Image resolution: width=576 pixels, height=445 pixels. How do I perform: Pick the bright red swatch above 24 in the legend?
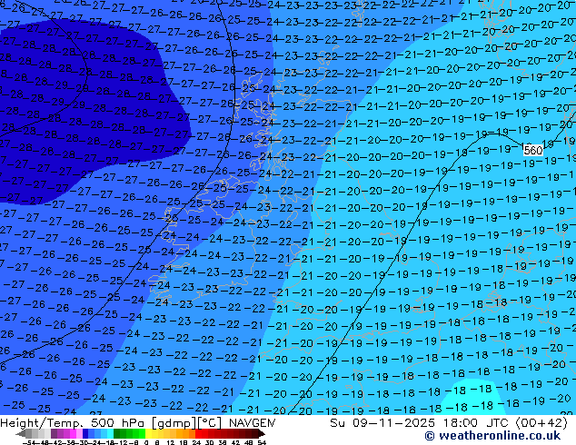click(198, 434)
